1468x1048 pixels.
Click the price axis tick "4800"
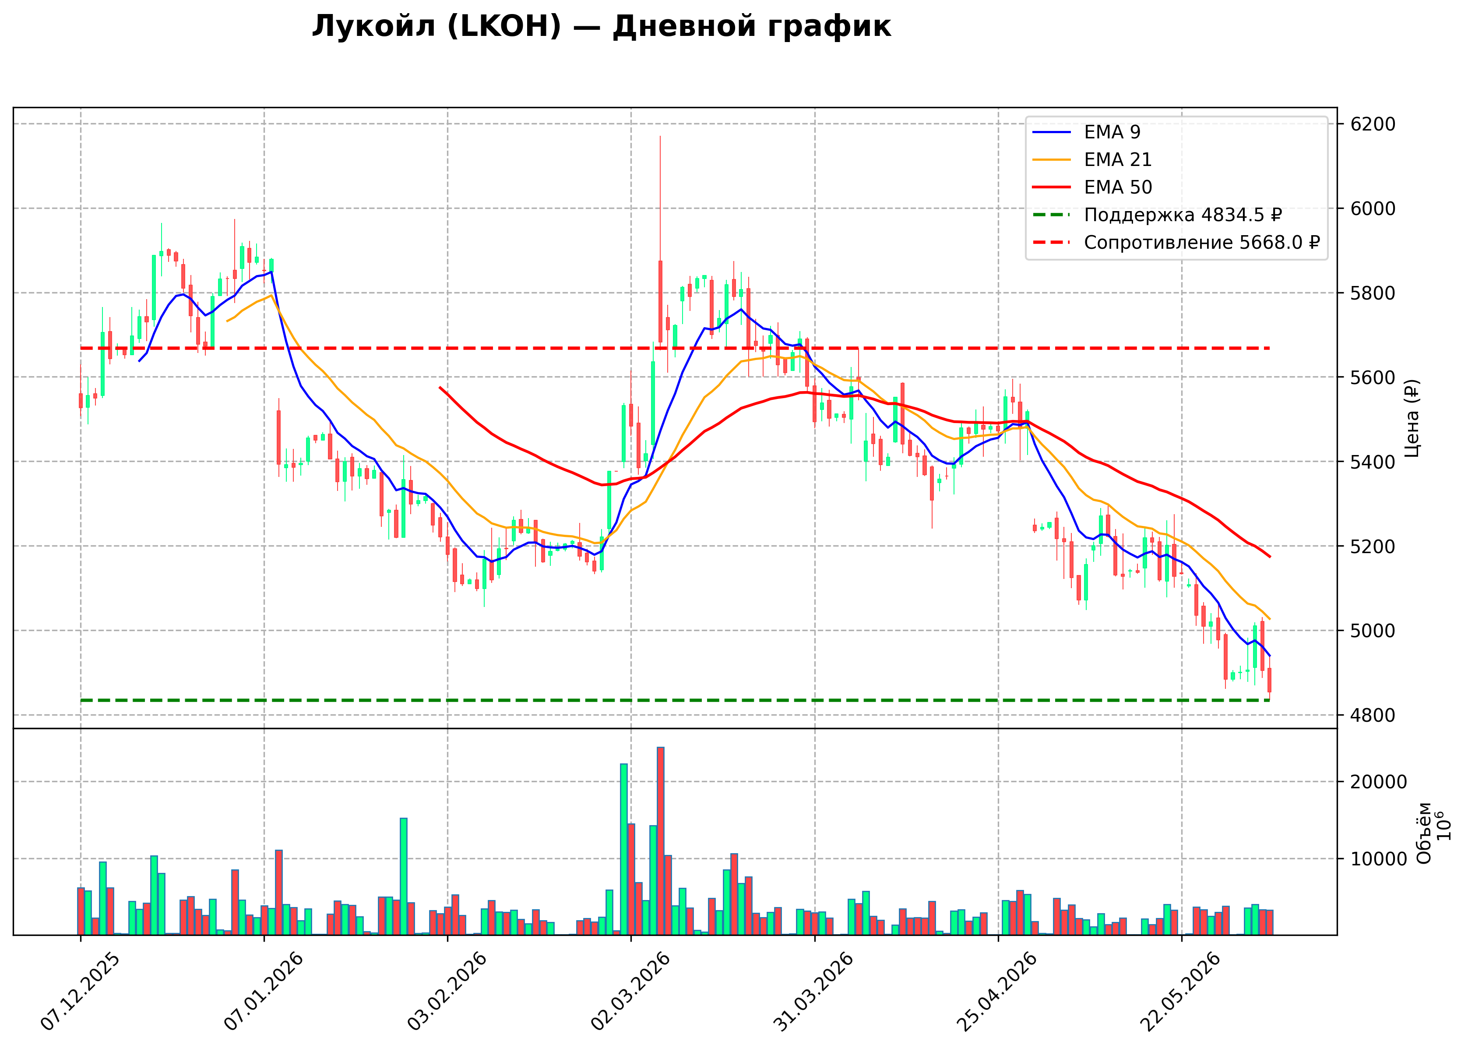click(x=1373, y=715)
